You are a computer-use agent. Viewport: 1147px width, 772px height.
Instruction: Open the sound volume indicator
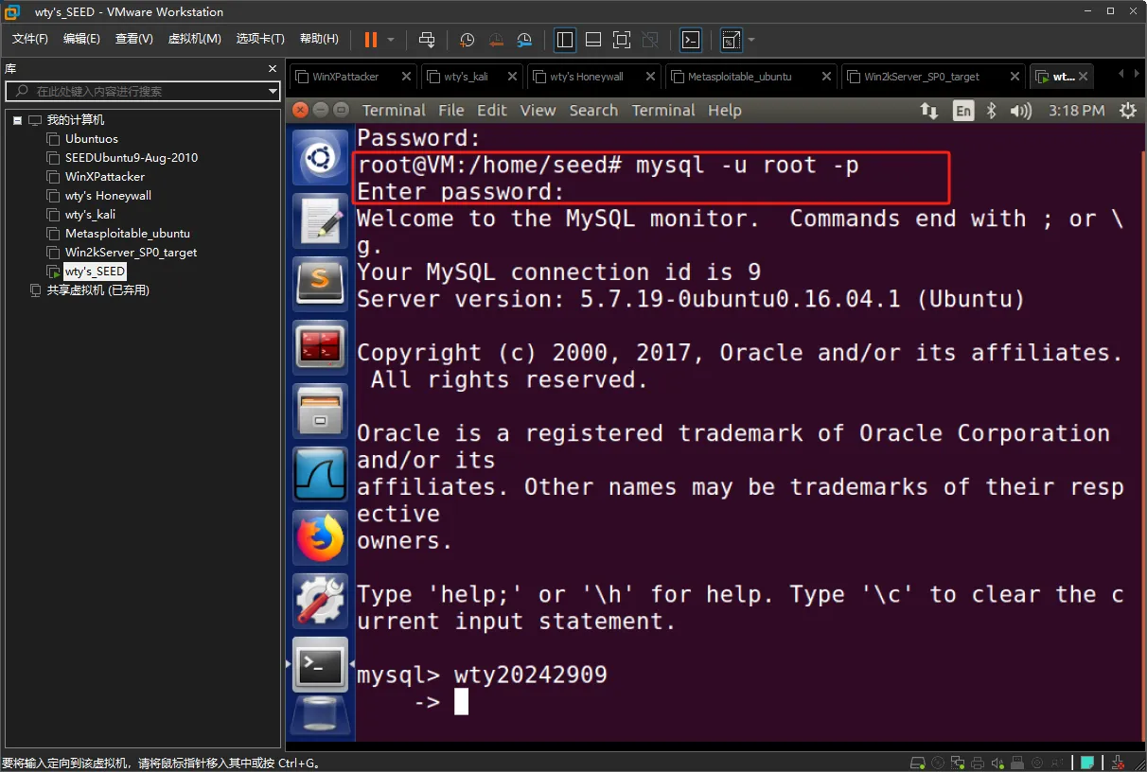point(1020,111)
